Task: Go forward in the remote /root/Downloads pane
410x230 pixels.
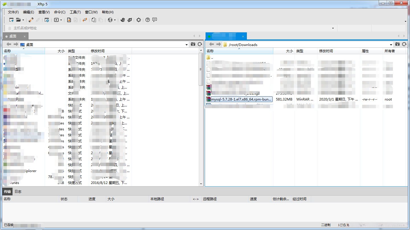Action: pyautogui.click(x=218, y=44)
